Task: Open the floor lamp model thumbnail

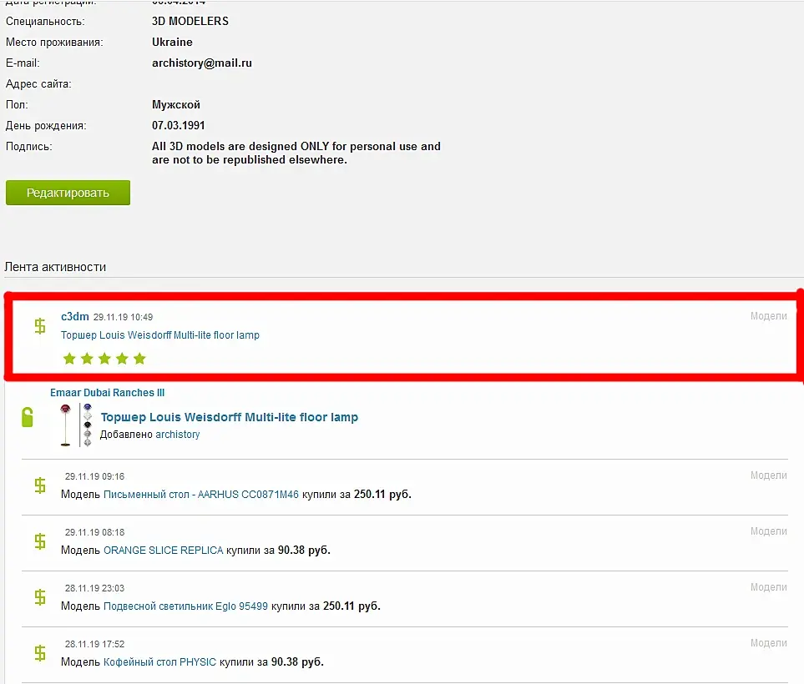Action: (66, 425)
